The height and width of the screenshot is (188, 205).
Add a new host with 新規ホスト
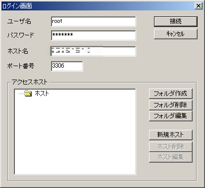point(171,135)
